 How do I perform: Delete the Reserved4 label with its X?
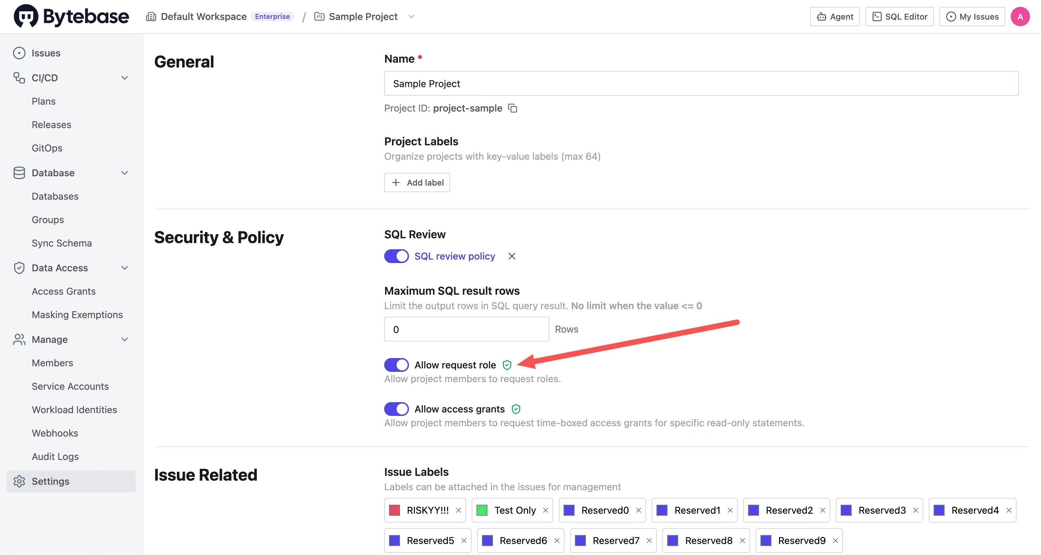tap(1009, 510)
